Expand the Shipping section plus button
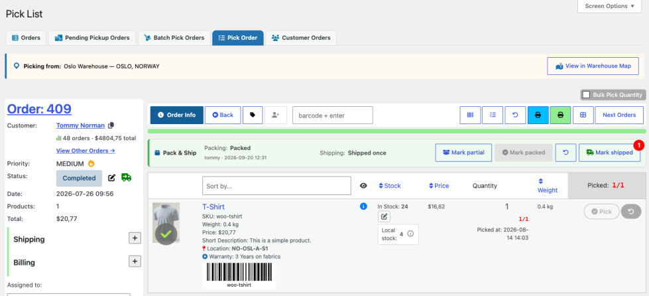The height and width of the screenshot is (296, 649). (135, 238)
